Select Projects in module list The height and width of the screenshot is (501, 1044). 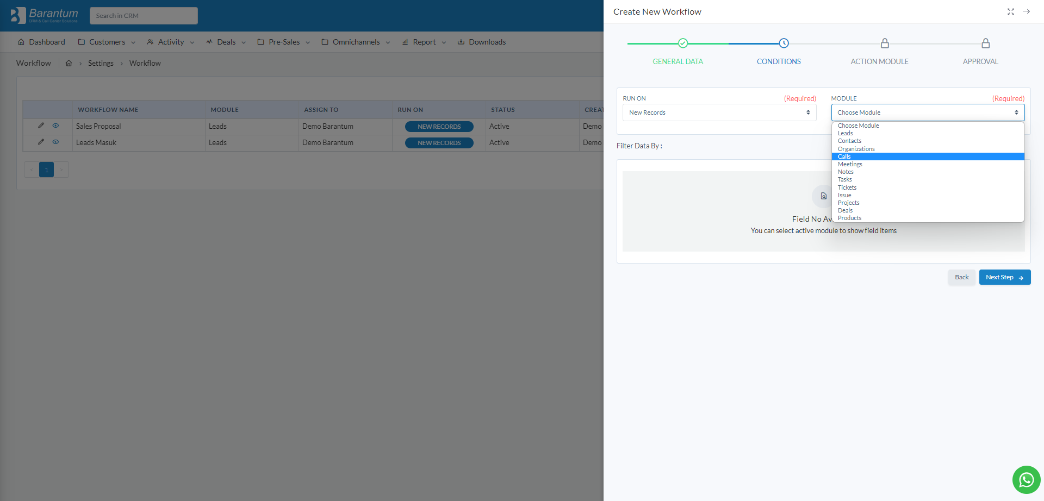(x=928, y=203)
